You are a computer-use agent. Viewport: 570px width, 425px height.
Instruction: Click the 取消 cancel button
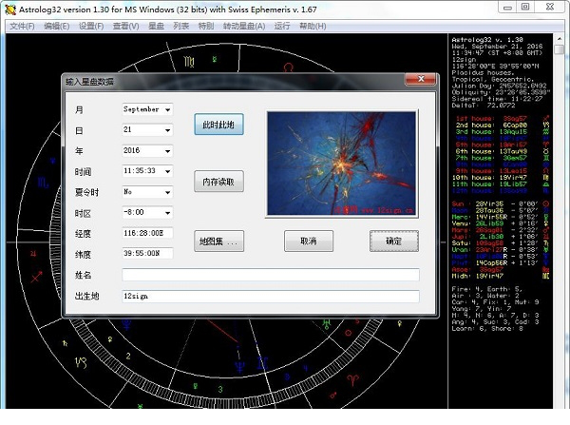coord(309,241)
